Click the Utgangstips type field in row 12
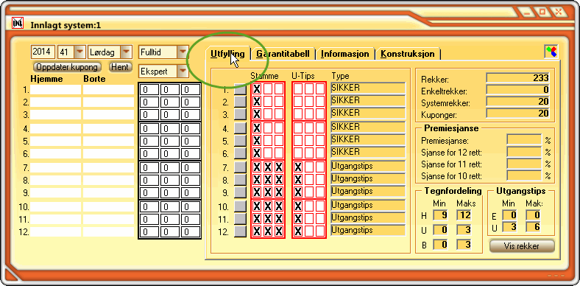The height and width of the screenshot is (286, 580). click(368, 230)
